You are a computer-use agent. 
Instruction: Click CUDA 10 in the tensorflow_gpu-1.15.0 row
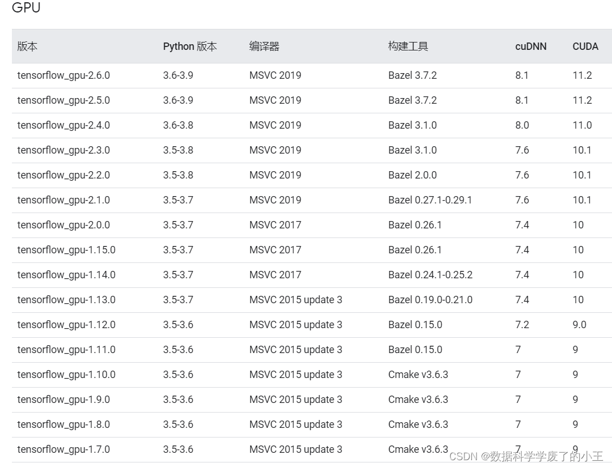(x=578, y=250)
